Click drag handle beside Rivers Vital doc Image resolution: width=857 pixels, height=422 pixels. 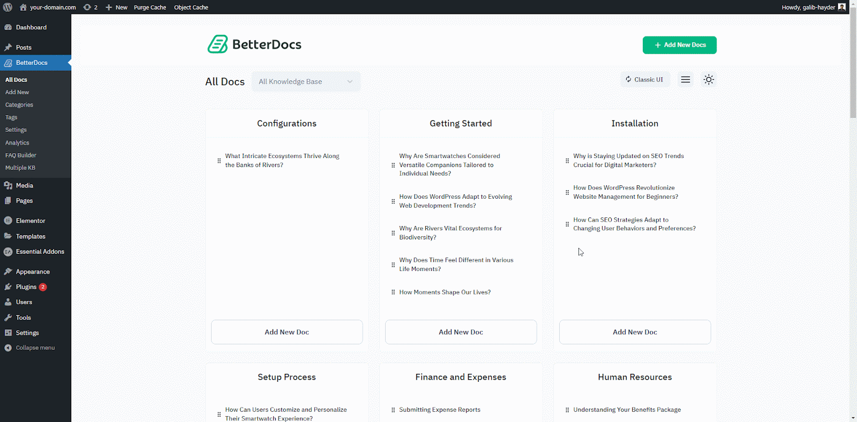point(393,233)
